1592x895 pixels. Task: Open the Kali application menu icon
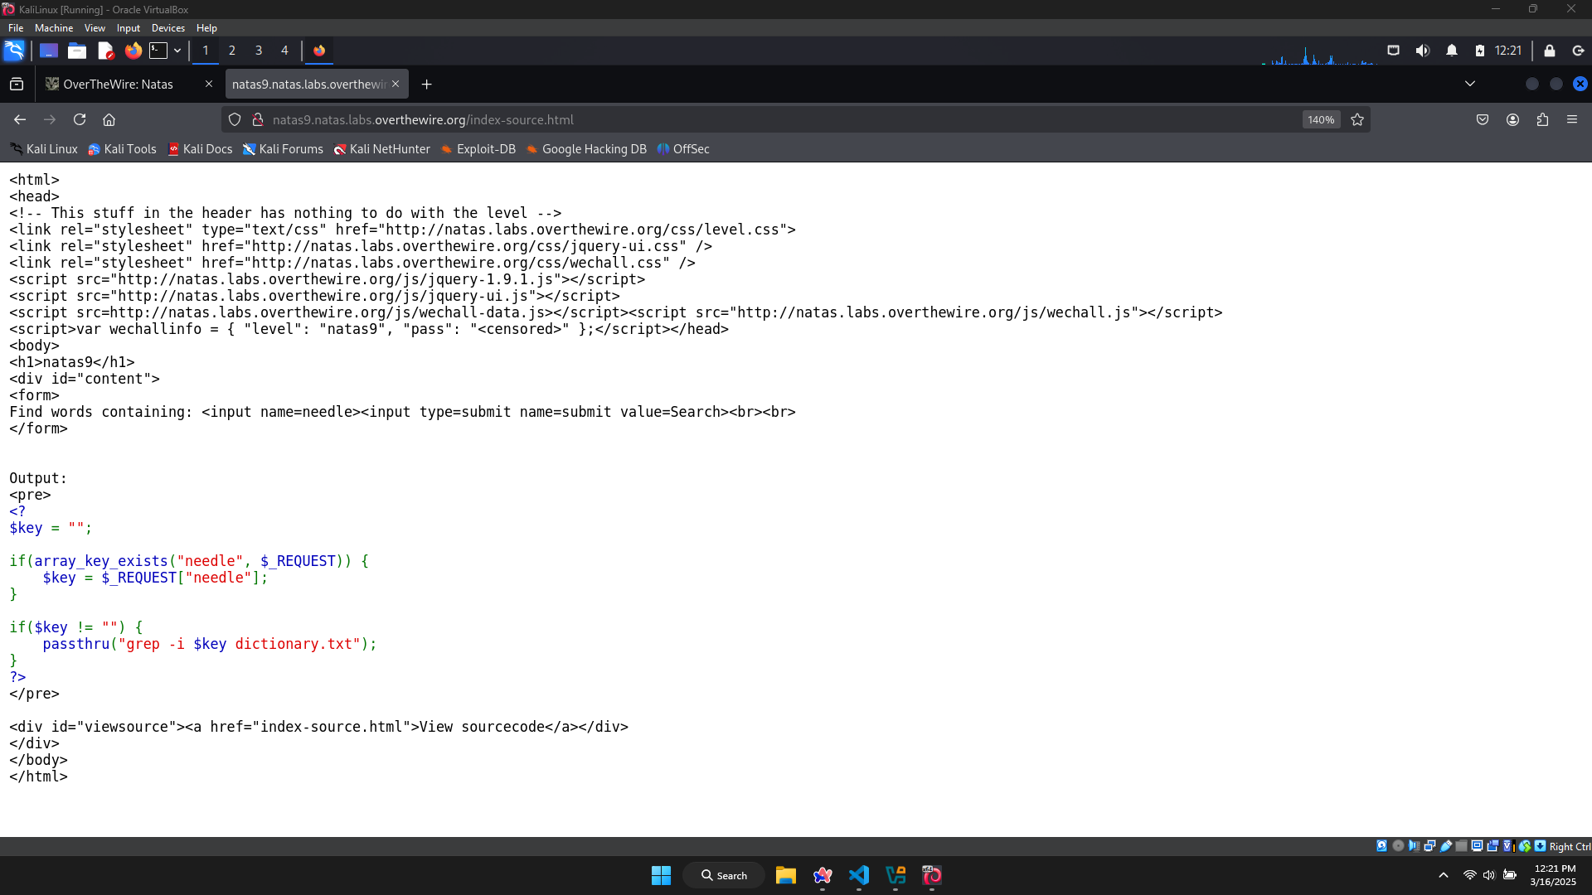point(14,51)
